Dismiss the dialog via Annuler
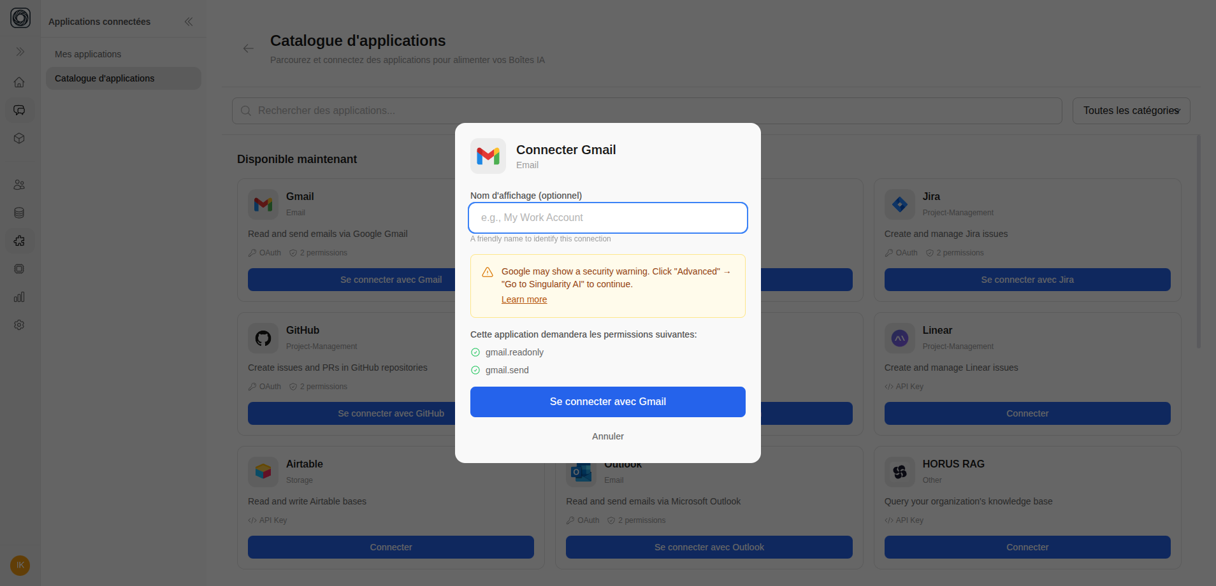This screenshot has width=1216, height=586. tap(607, 436)
